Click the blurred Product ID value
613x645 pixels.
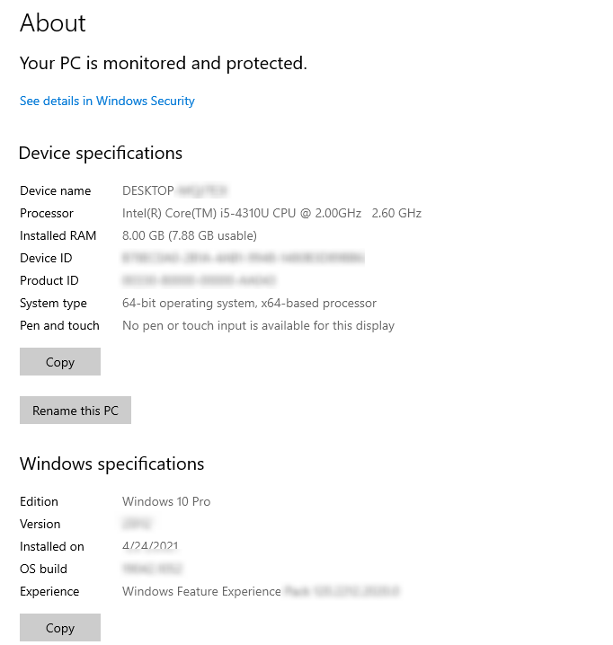point(199,280)
